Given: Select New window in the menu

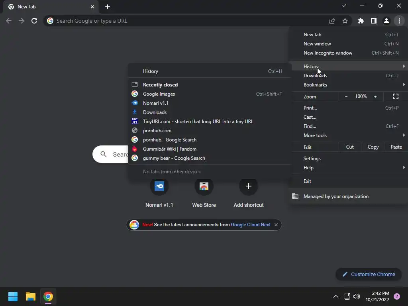Looking at the screenshot, I should coord(348,44).
